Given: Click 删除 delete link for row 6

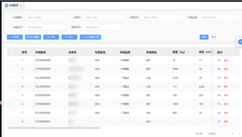Looking at the screenshot, I should [226, 104].
